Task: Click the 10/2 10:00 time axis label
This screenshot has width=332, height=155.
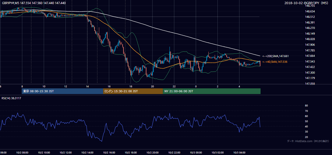Action: (44, 153)
